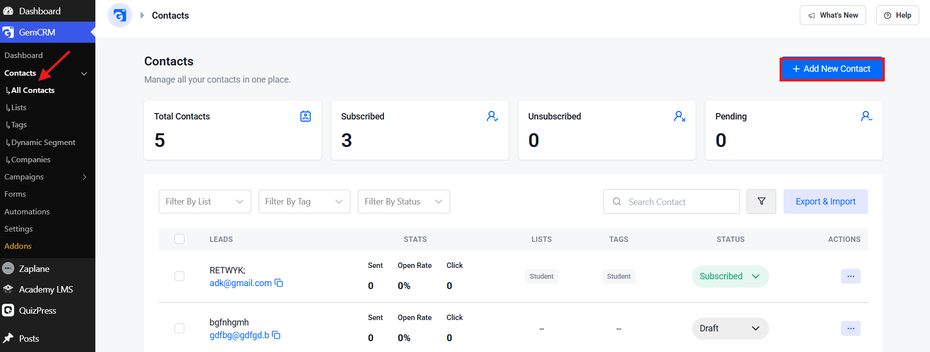930x352 pixels.
Task: Change the Subscribed status dropdown for RETWYK;
Action: point(730,276)
